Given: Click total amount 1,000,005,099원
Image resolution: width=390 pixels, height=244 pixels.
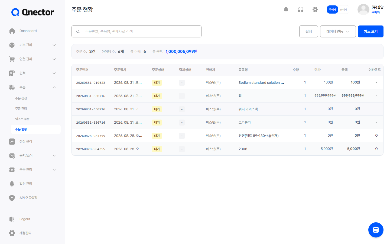Looking at the screenshot, I should 181,52.
